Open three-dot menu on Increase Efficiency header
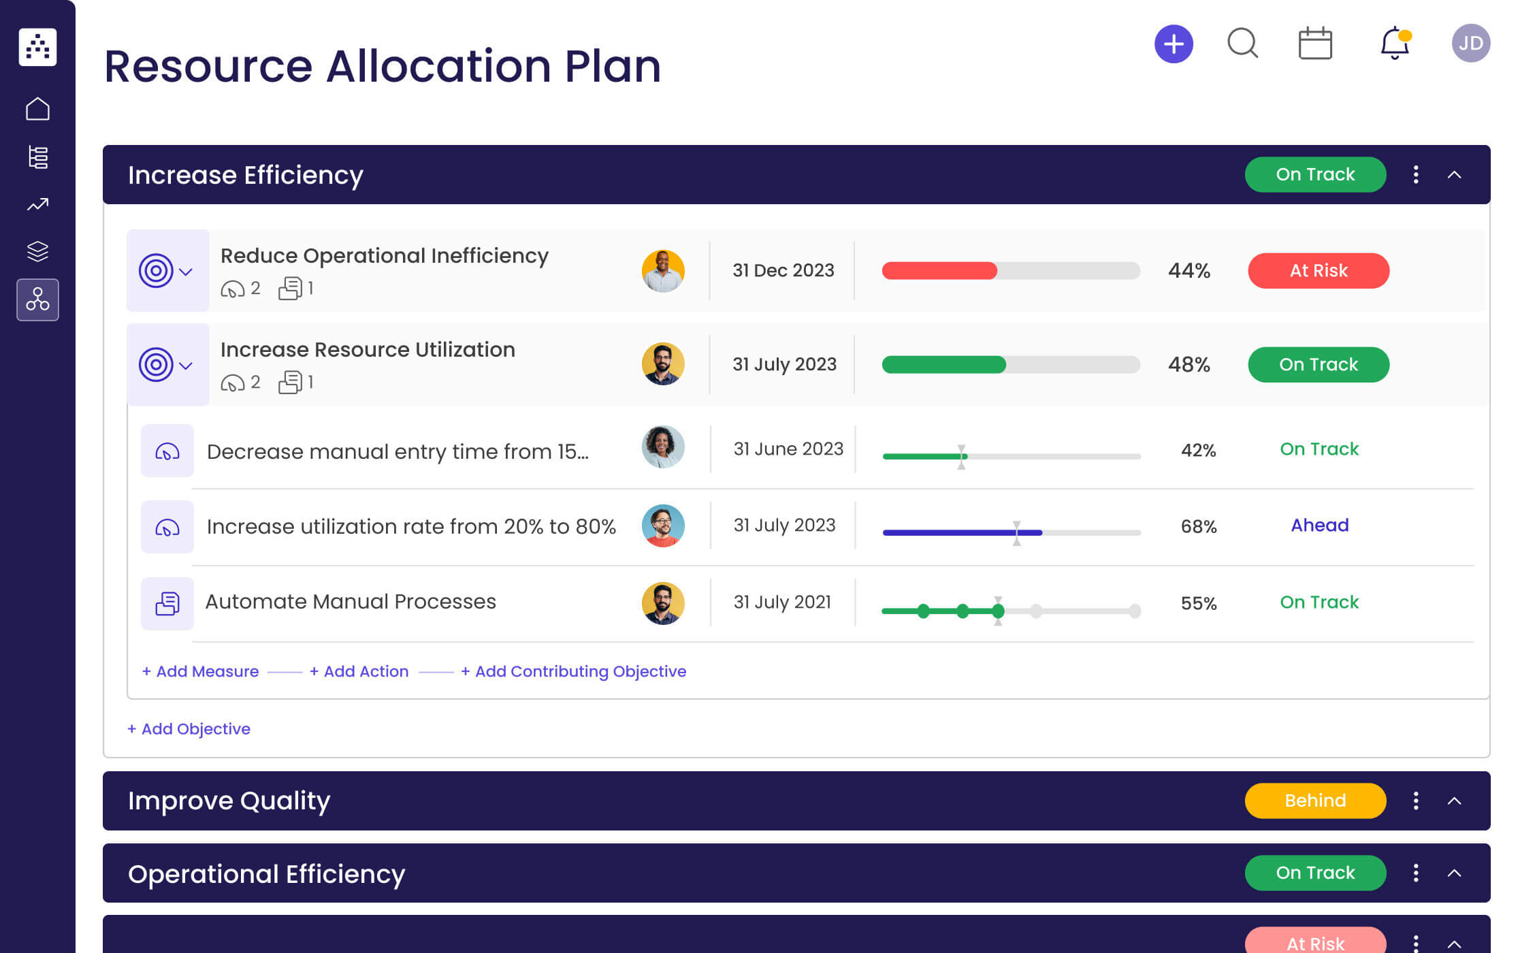This screenshot has width=1518, height=953. [x=1416, y=174]
